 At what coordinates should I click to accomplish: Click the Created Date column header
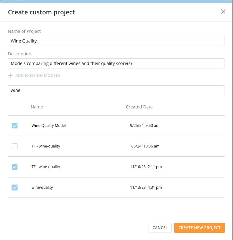click(139, 107)
